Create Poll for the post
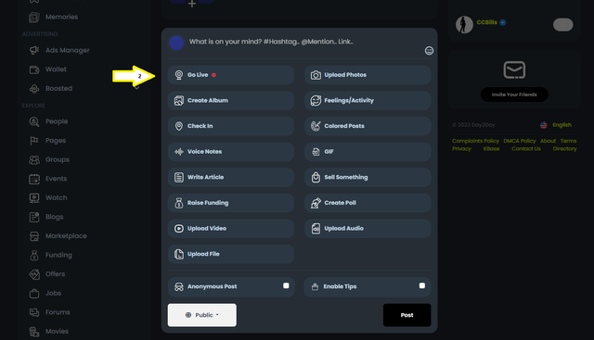594x340 pixels. coord(368,203)
